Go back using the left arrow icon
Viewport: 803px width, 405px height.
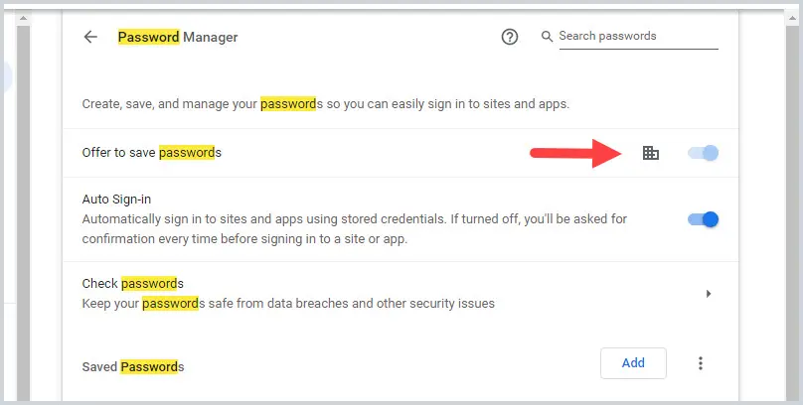click(x=90, y=37)
